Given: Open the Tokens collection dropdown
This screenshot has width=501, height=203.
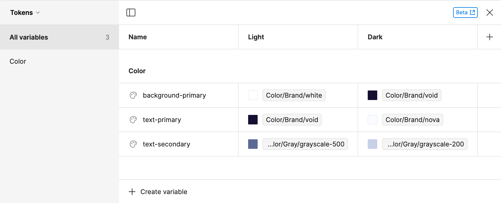Looking at the screenshot, I should tap(25, 13).
